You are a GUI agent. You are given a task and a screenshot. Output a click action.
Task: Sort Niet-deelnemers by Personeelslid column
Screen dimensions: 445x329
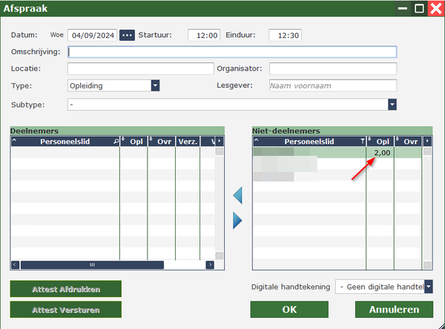point(309,142)
